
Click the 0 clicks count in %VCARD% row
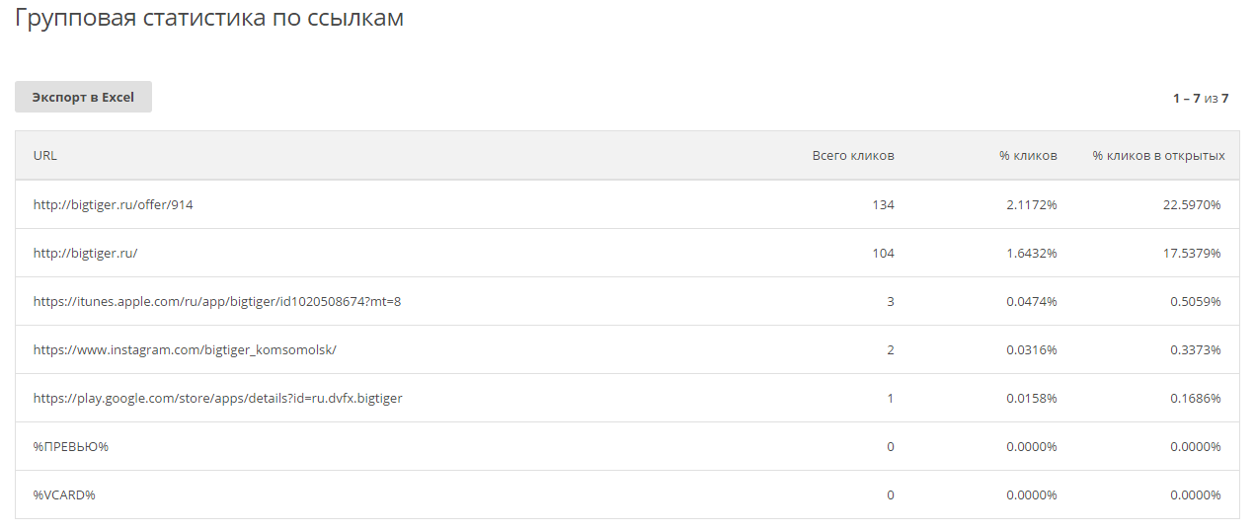coord(890,495)
